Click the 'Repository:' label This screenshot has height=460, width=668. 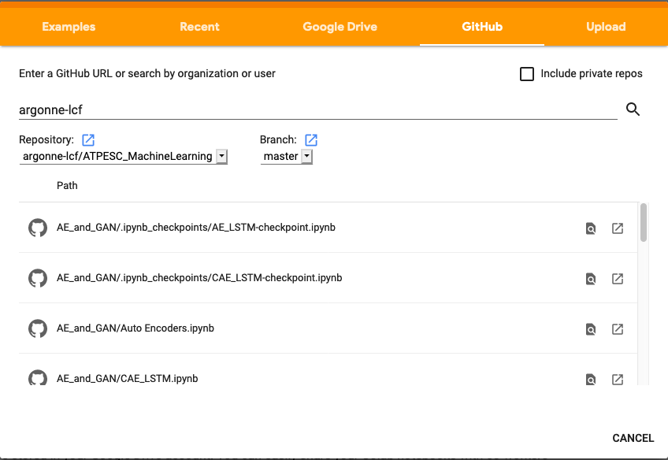tap(46, 139)
